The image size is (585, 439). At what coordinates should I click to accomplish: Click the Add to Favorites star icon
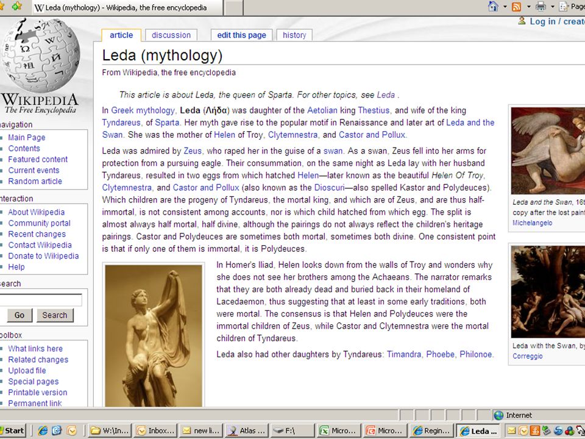coord(17,6)
